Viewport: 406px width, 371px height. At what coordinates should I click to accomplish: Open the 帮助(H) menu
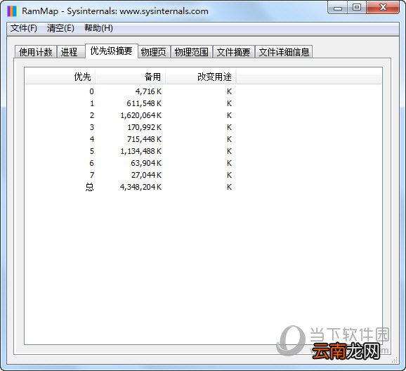pos(98,28)
